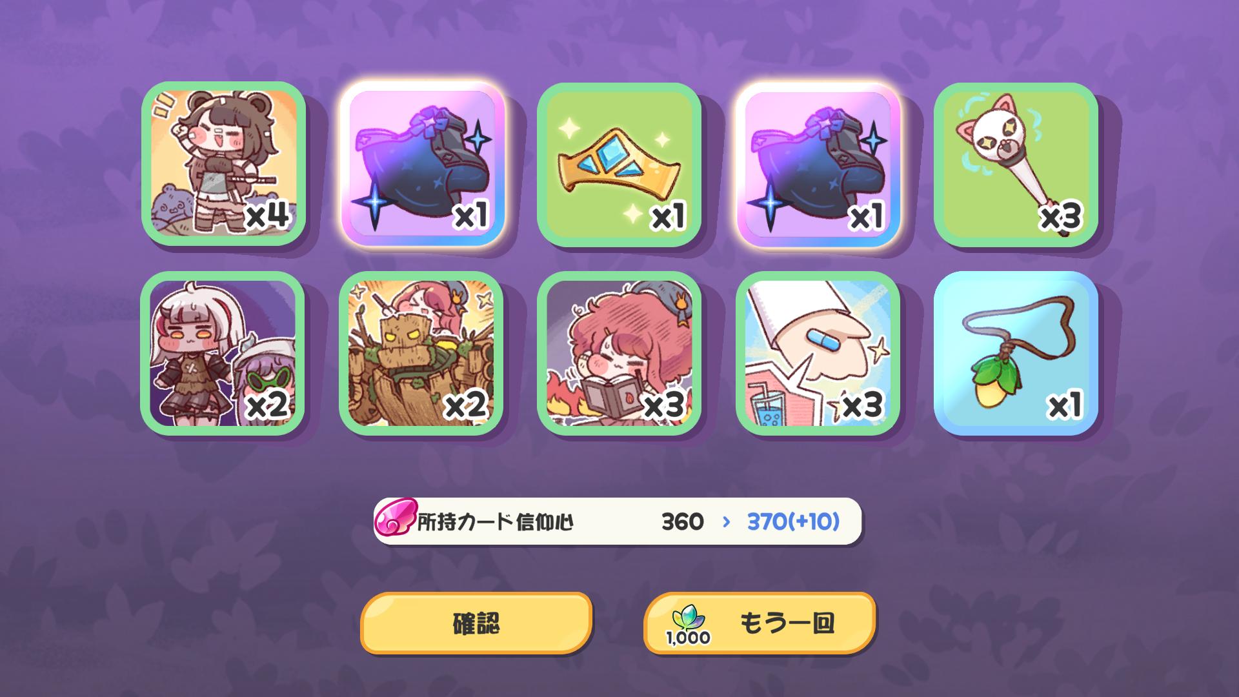Select the golden tiara item card
1239x697 pixels.
[619, 163]
